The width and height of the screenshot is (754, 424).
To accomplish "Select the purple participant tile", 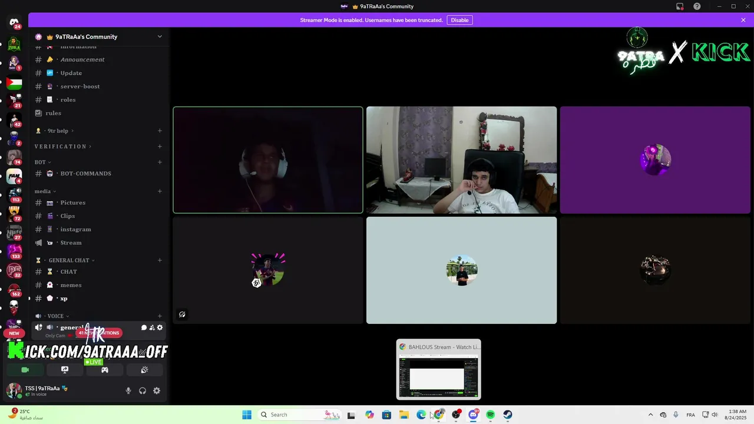I will point(655,160).
